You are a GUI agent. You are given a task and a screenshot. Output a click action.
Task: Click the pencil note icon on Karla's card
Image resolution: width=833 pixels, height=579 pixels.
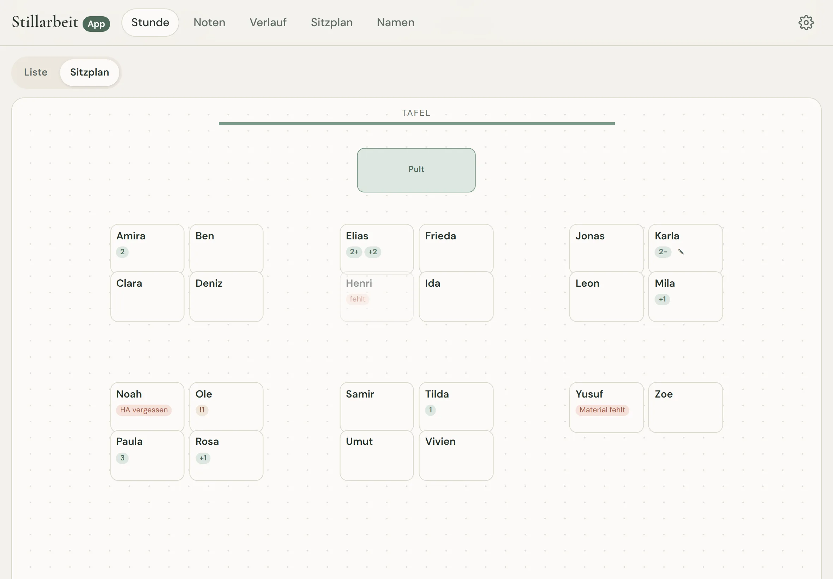(681, 252)
